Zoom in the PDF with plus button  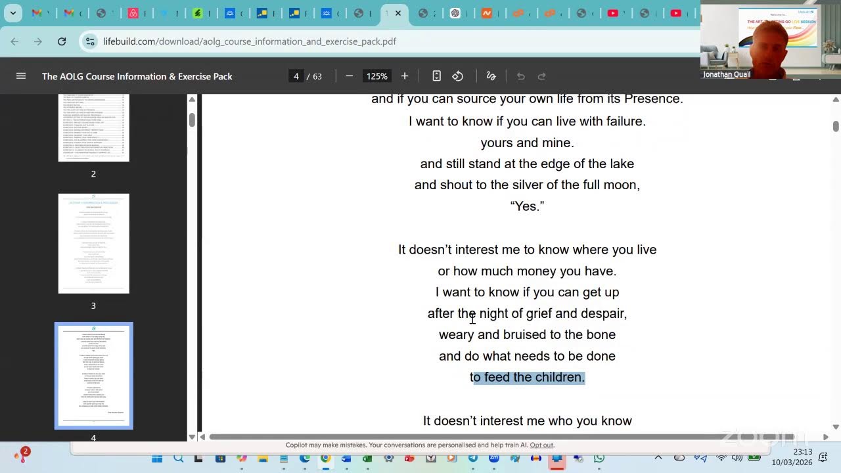(x=405, y=76)
